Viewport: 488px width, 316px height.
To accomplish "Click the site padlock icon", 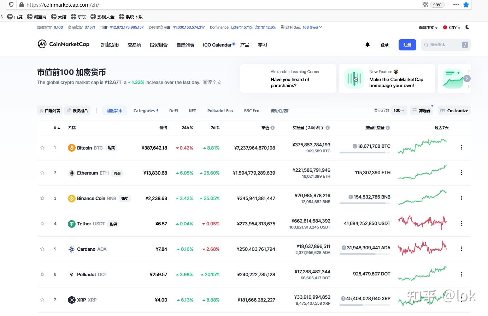I will click(21, 5).
